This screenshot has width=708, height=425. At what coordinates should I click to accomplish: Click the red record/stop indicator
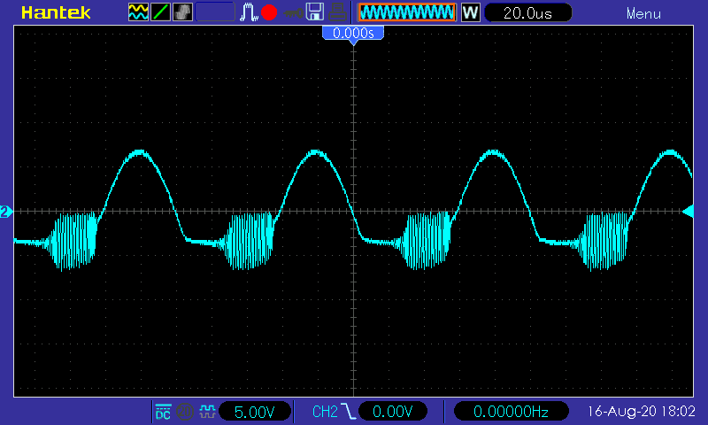[x=269, y=12]
